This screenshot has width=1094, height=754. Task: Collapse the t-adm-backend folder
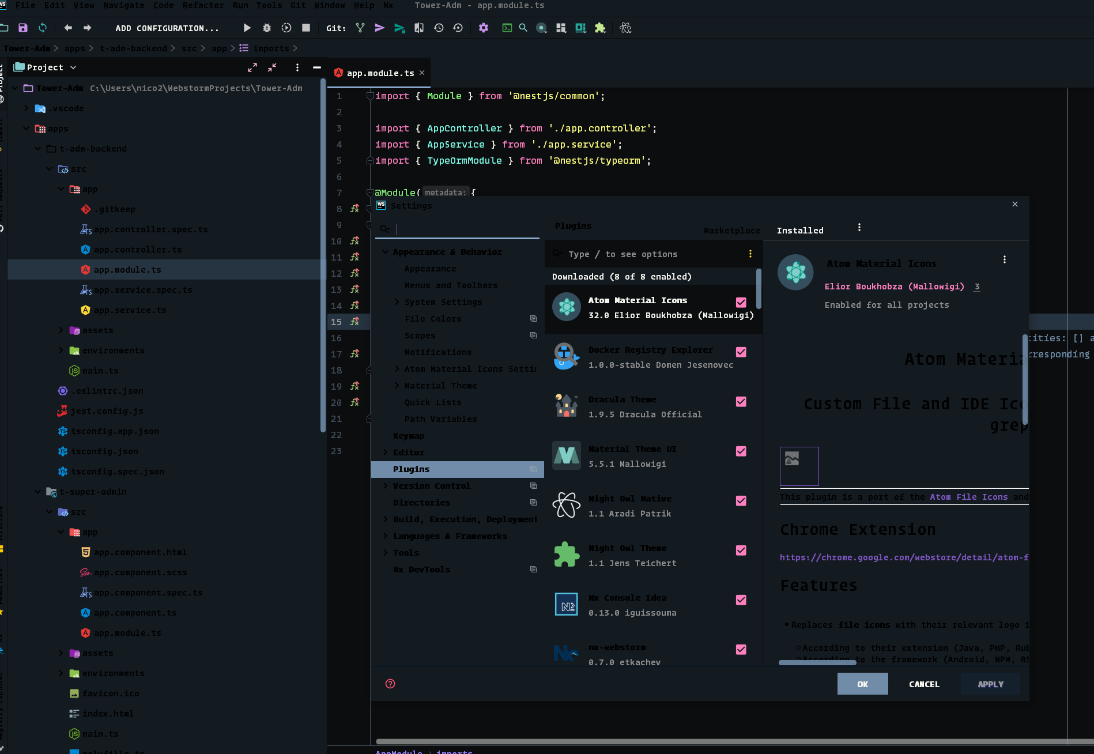pos(37,148)
